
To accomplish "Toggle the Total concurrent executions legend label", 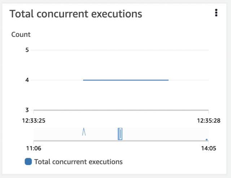I will tap(78, 162).
